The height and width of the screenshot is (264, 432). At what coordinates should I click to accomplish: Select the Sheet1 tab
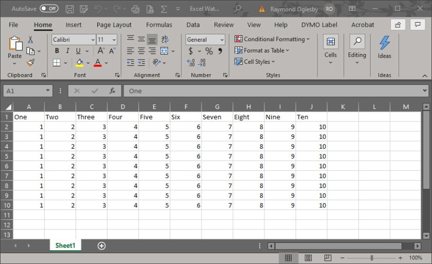coord(65,245)
